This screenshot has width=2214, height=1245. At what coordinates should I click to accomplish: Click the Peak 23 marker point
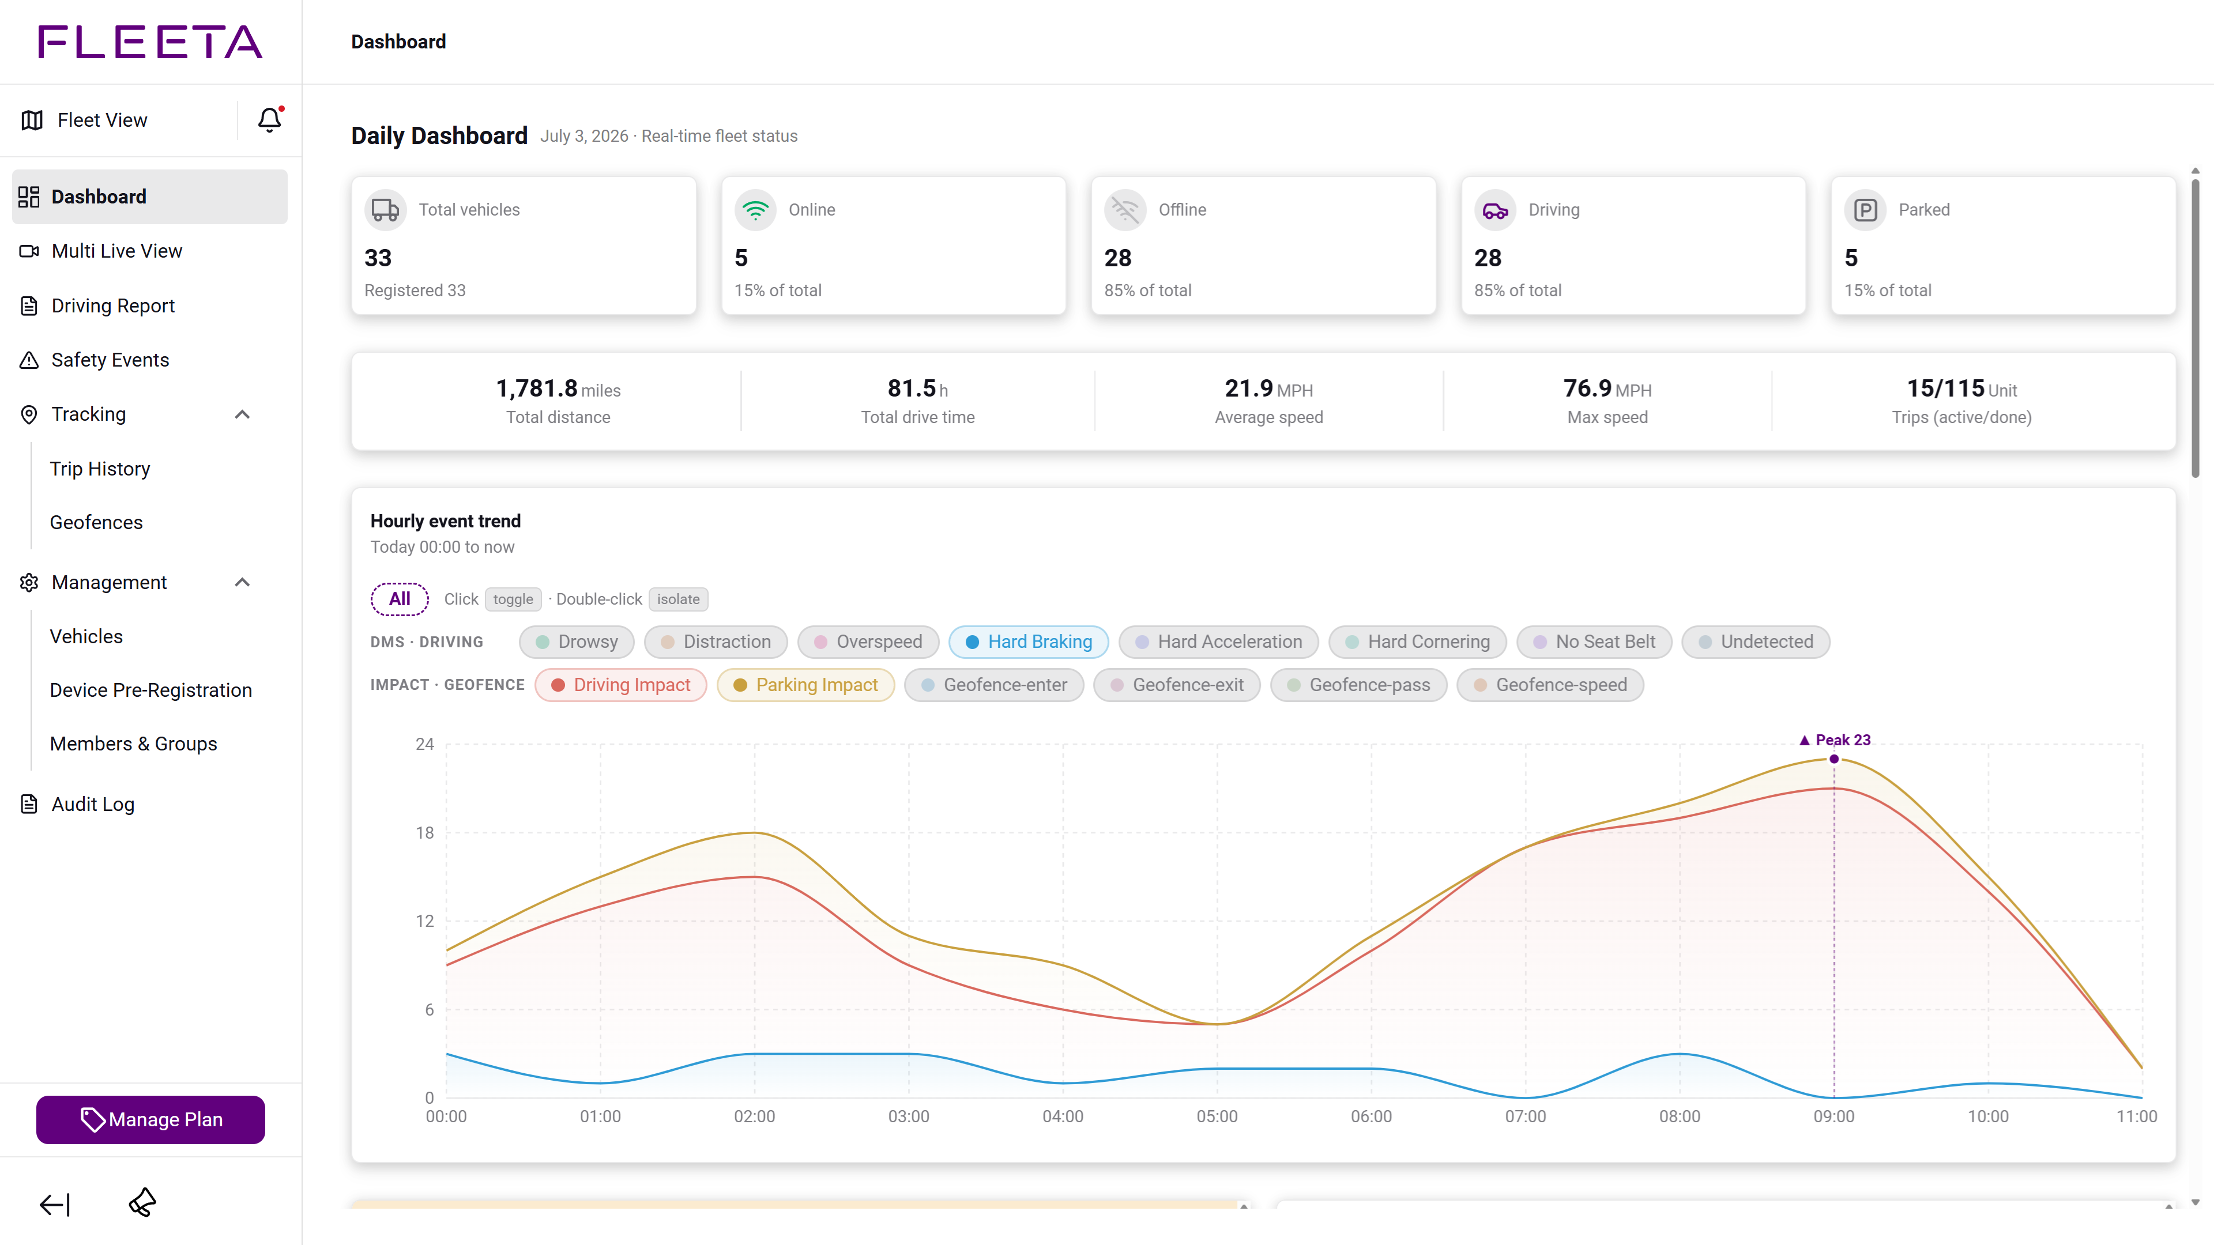[1833, 759]
